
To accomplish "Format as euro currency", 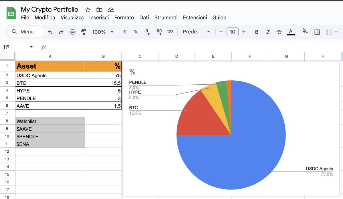I will tap(125, 32).
